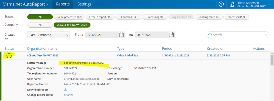Filter by Sending failed (2) status

point(209,17)
